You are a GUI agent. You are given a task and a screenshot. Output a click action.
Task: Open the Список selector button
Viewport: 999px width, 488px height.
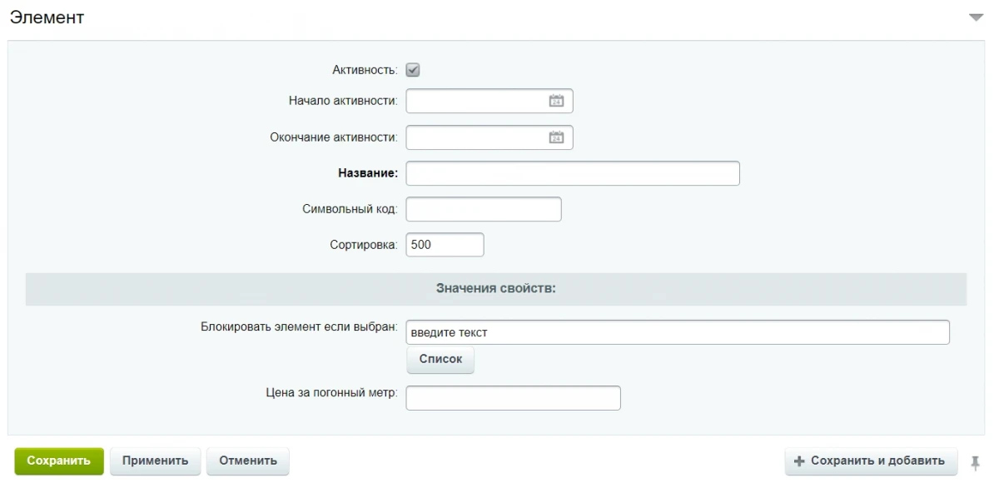(x=440, y=360)
